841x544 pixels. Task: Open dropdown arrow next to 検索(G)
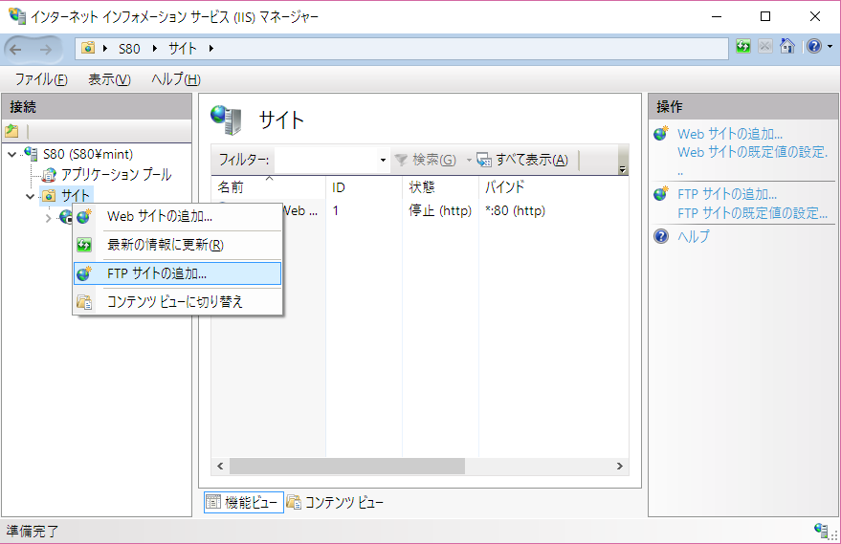coord(468,160)
